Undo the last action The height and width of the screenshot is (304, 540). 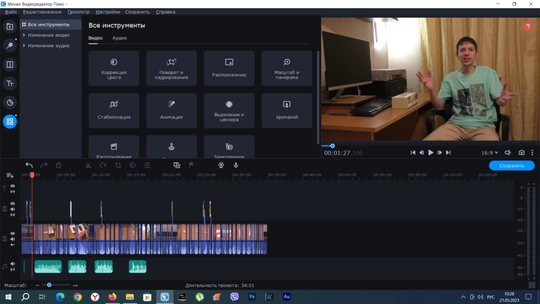29,166
